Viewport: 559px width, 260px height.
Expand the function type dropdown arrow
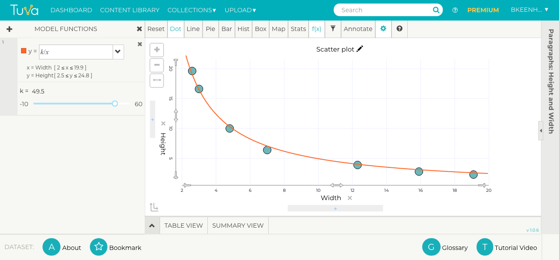coord(118,52)
